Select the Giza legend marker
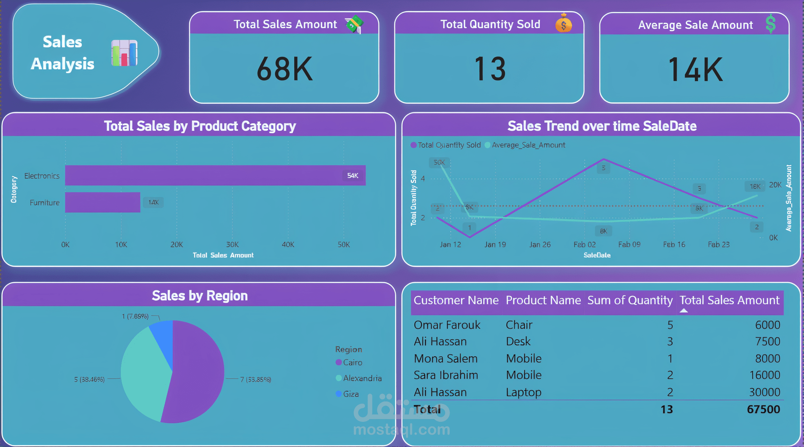Viewport: 804px width, 447px height. [x=339, y=394]
